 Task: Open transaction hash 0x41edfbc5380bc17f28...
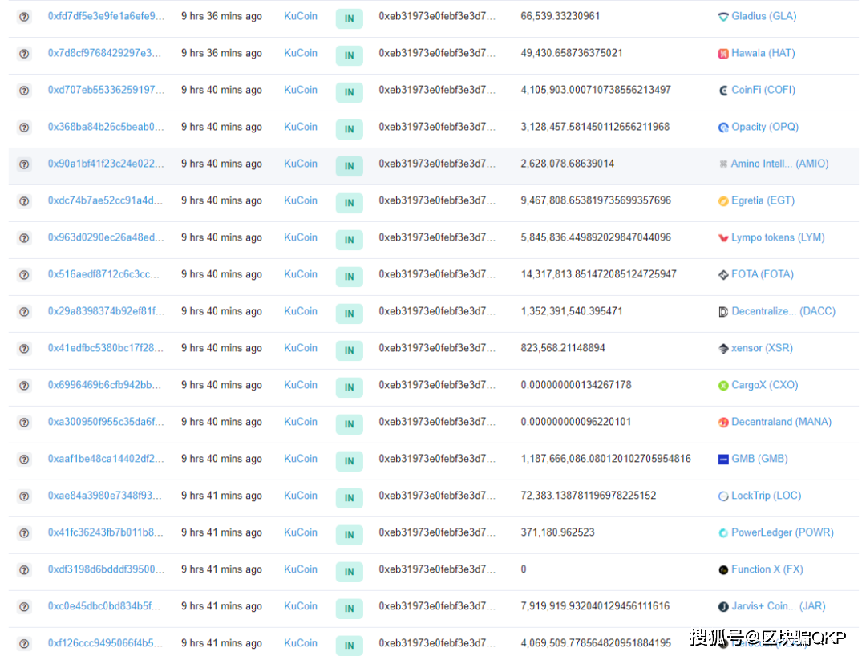coord(106,348)
